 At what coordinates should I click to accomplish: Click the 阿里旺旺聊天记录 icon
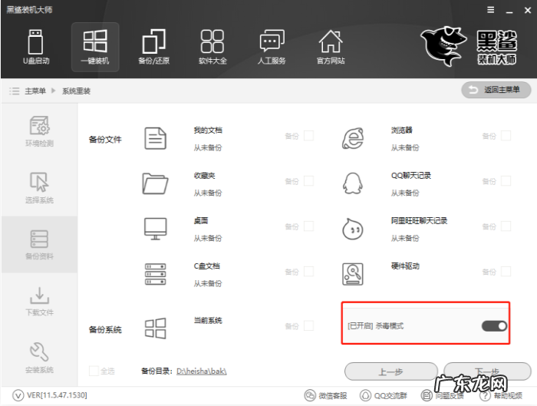pos(353,229)
